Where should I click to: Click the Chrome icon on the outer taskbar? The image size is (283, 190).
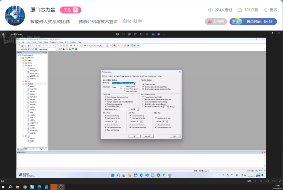coord(25,187)
